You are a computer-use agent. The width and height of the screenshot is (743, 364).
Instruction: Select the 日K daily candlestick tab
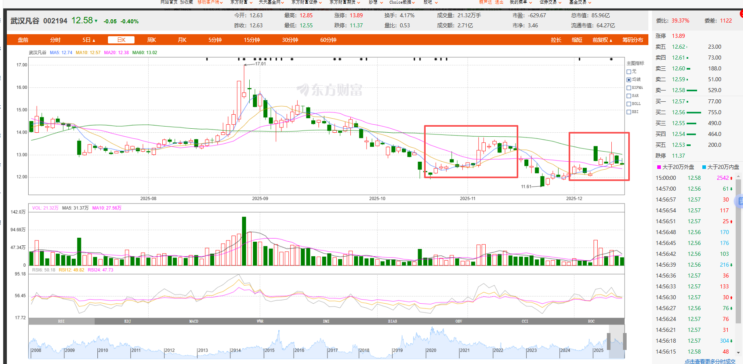pos(121,40)
